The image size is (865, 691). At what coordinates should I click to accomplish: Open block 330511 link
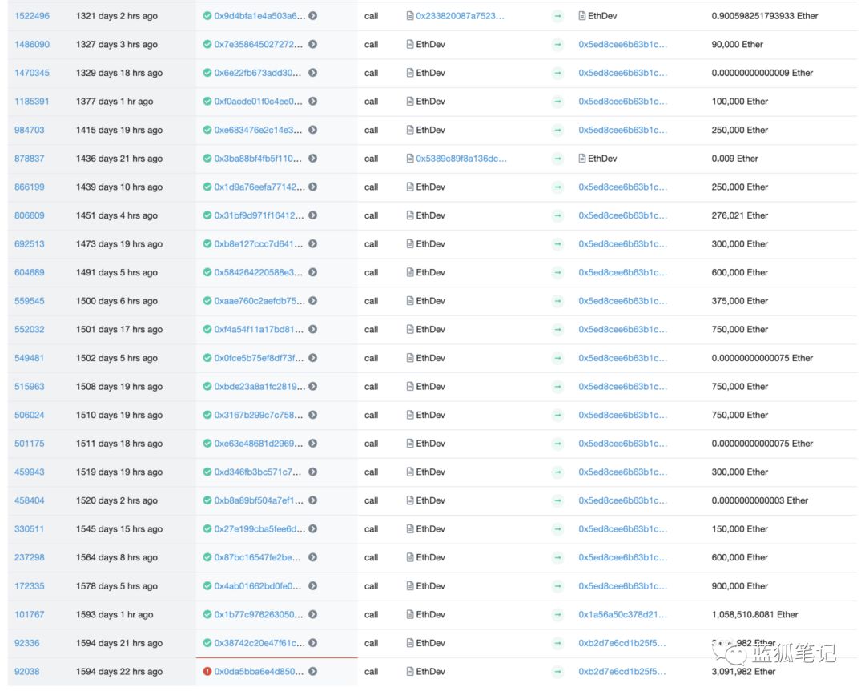point(30,528)
